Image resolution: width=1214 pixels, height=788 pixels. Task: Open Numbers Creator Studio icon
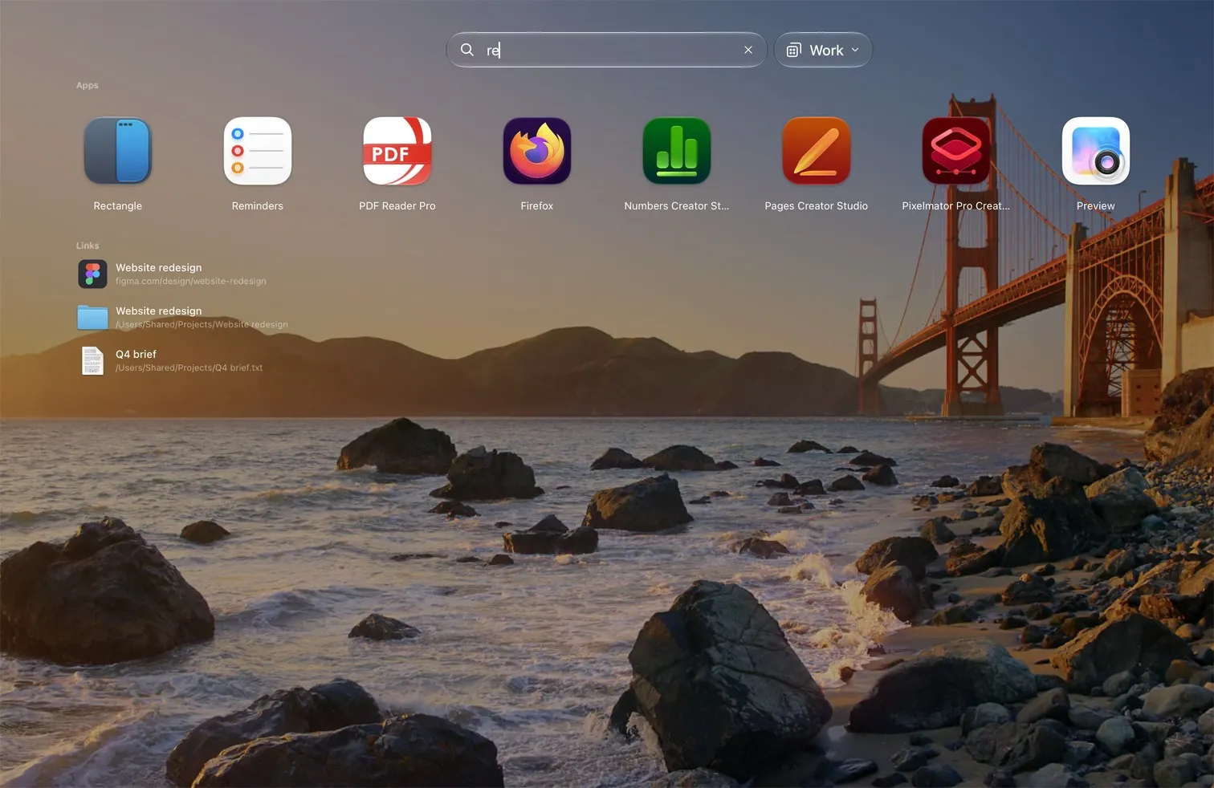676,151
